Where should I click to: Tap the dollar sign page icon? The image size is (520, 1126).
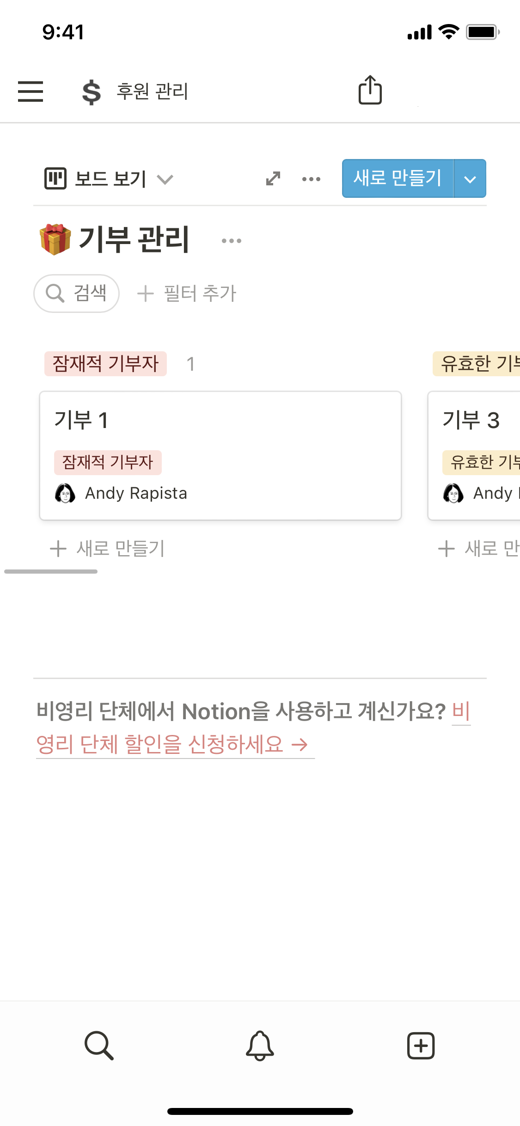tap(92, 92)
